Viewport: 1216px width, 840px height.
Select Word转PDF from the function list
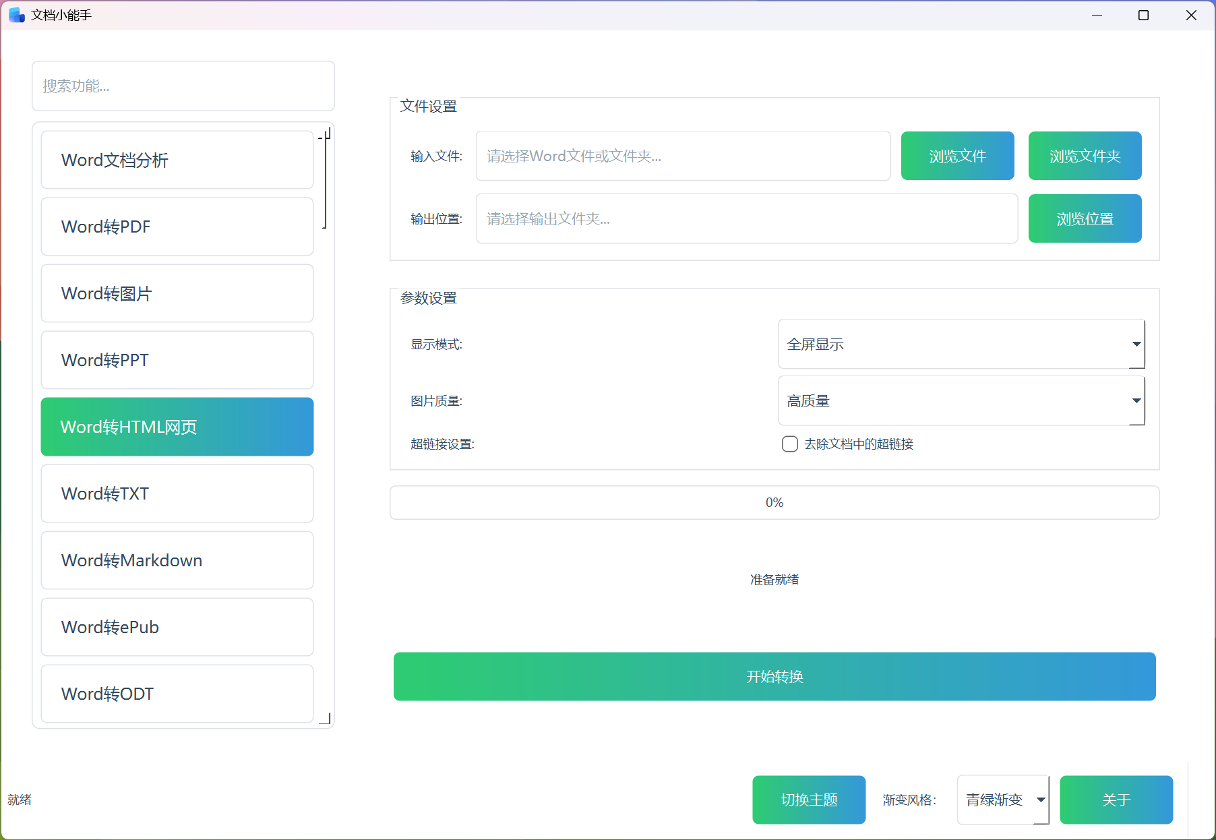[177, 227]
